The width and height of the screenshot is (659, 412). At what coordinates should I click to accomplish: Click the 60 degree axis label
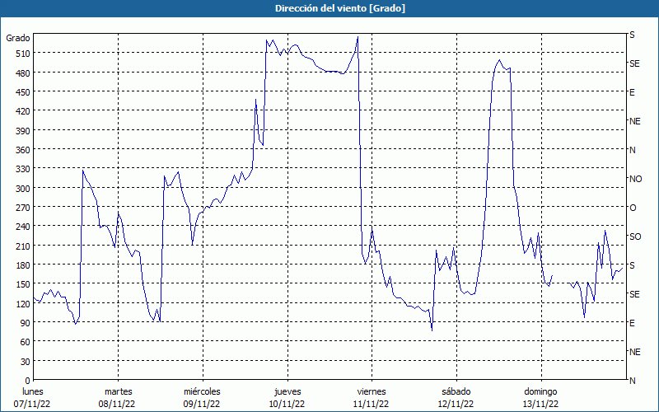[26, 342]
